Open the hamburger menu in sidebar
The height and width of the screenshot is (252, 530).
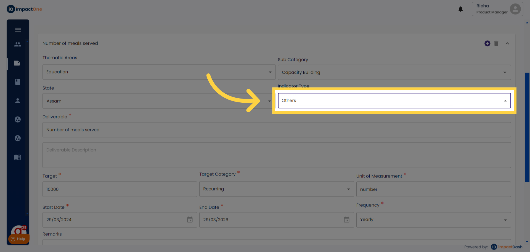[18, 30]
